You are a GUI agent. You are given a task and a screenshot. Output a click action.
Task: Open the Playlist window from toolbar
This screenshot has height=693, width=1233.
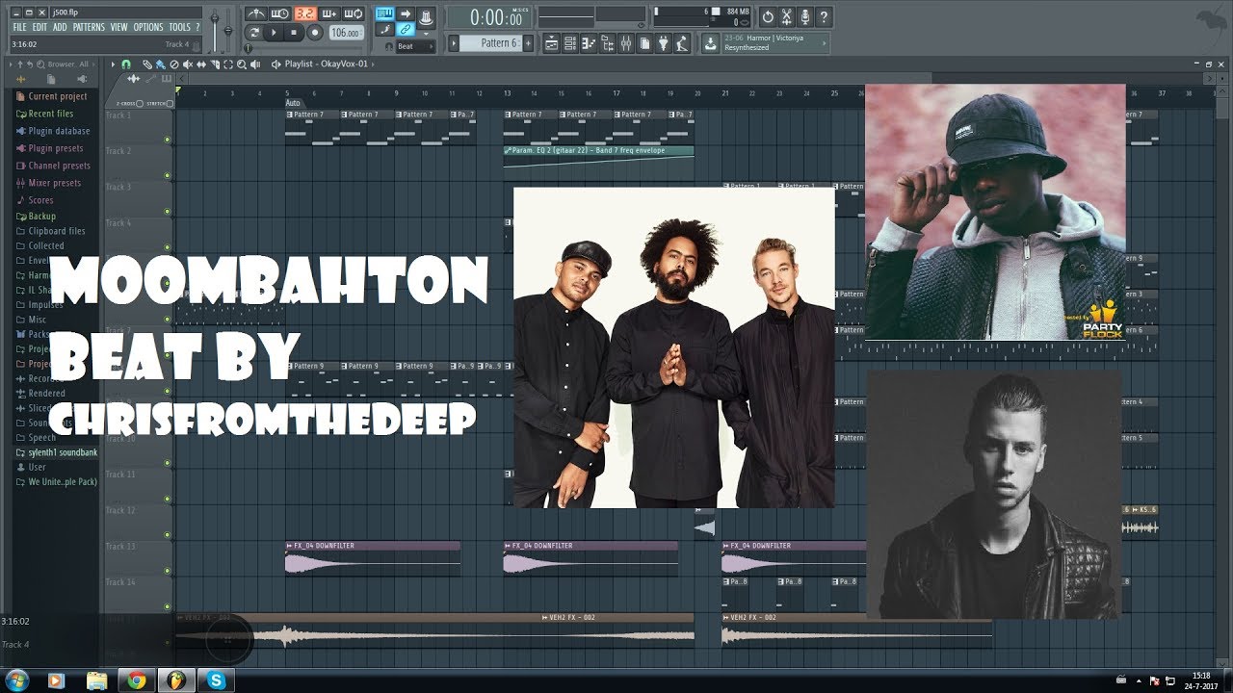coord(551,43)
